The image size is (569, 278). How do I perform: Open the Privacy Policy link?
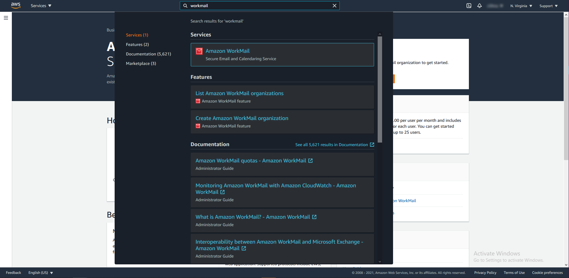(485, 273)
